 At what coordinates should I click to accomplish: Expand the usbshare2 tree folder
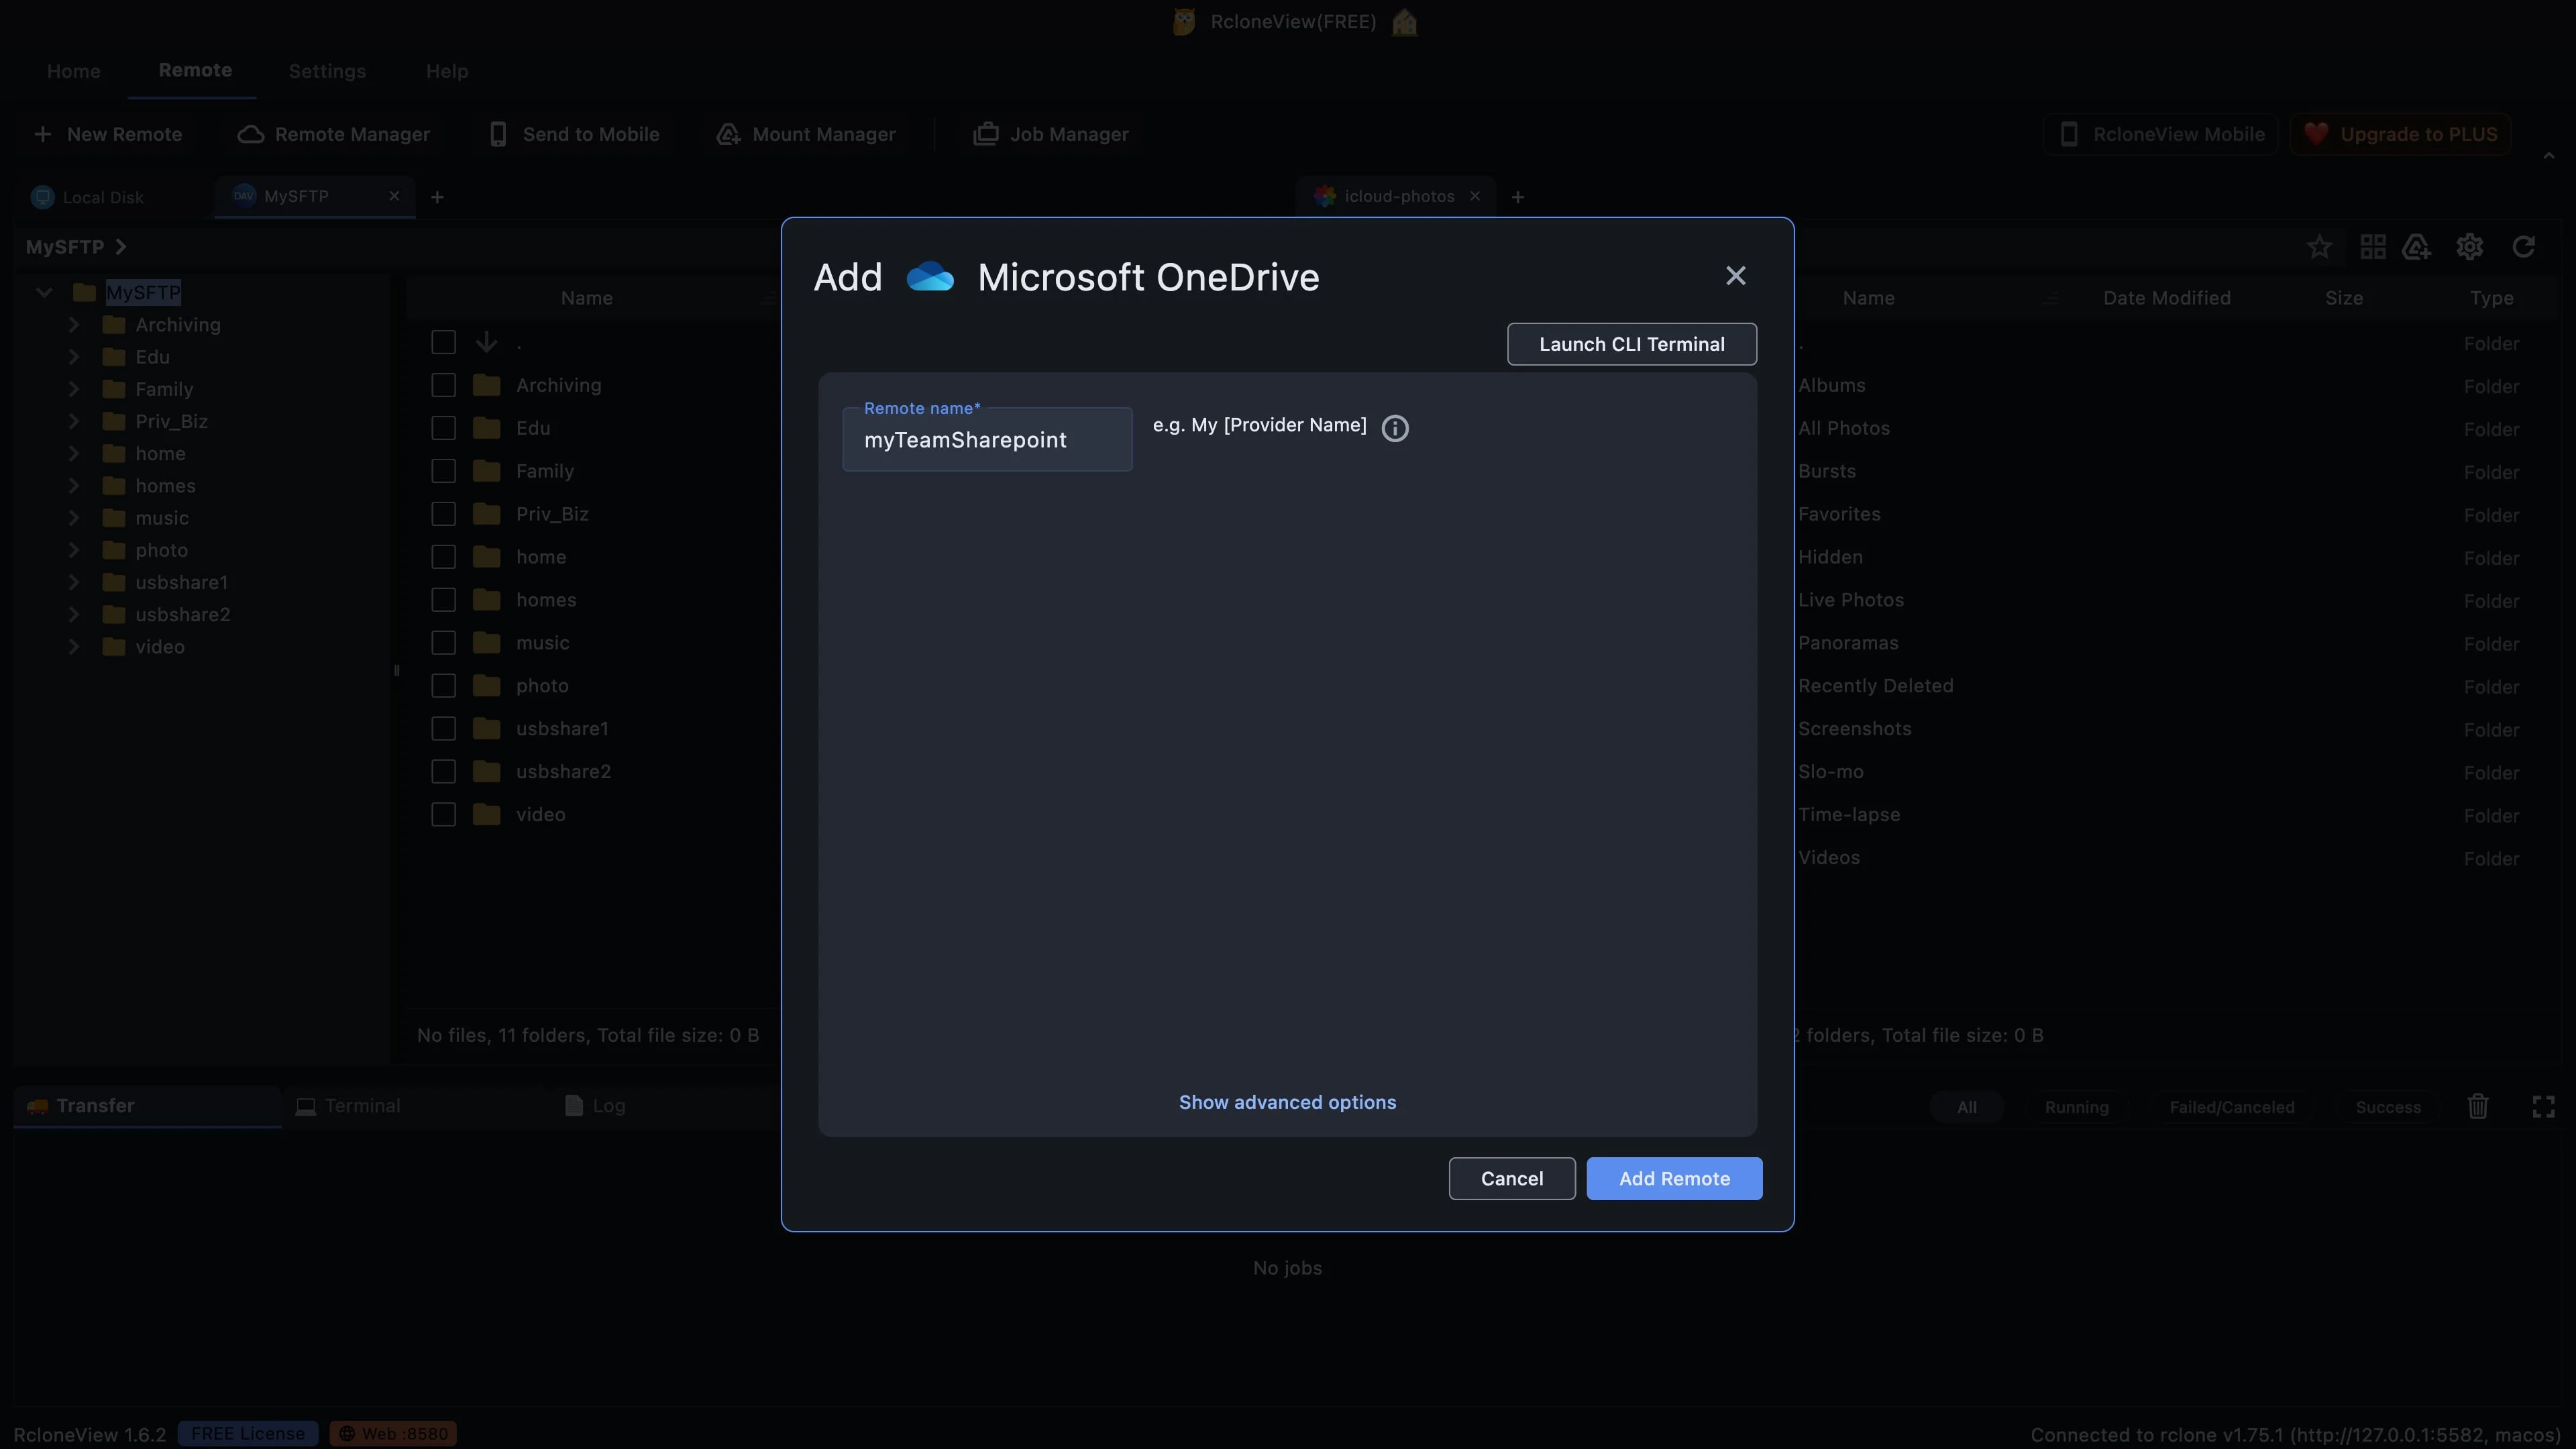[74, 614]
